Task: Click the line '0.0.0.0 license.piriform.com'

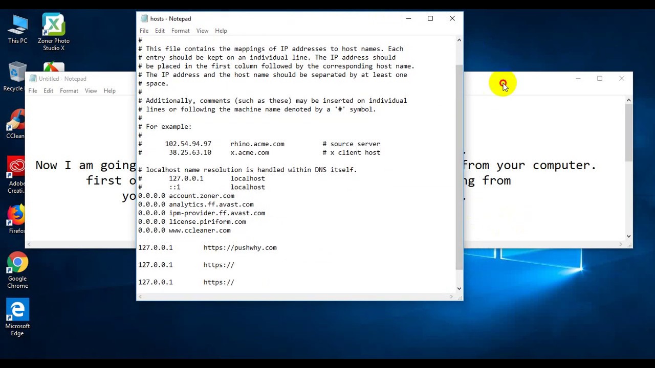Action: [x=192, y=222]
